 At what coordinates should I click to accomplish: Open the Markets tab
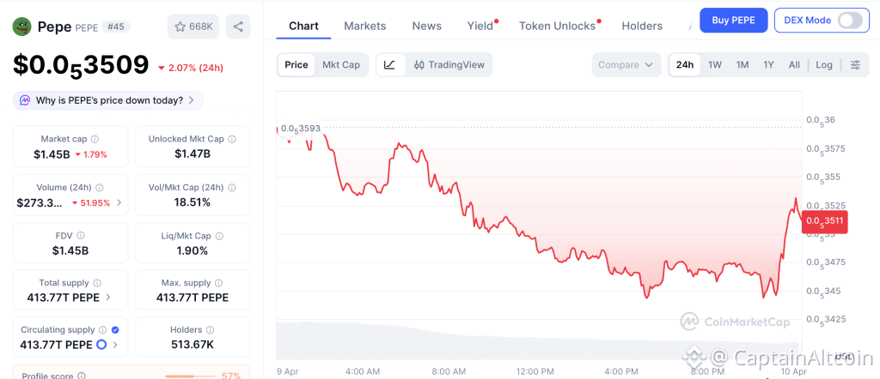pyautogui.click(x=365, y=26)
